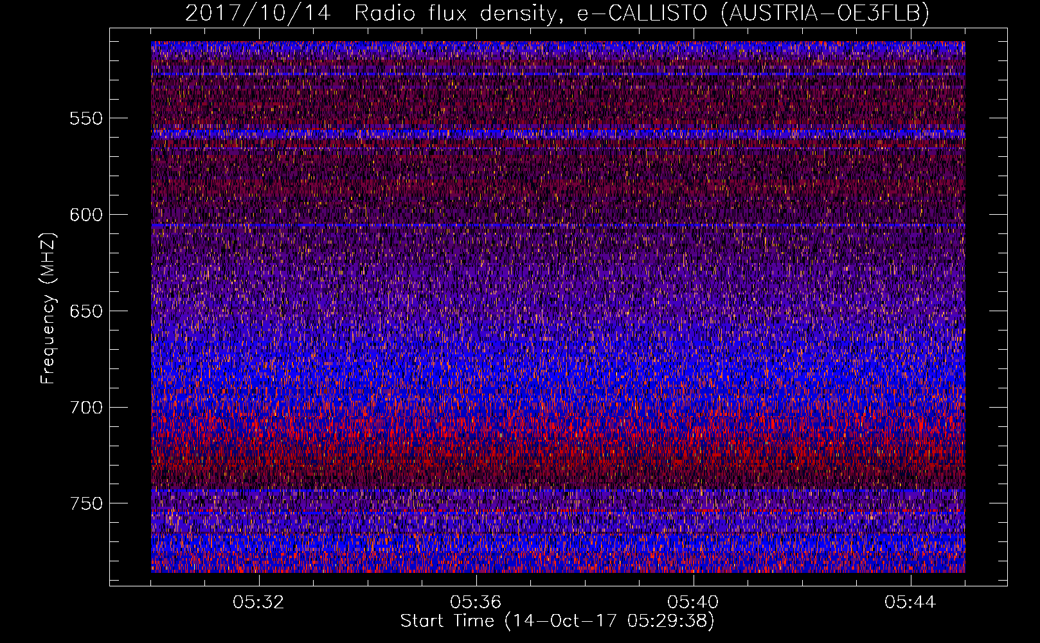The height and width of the screenshot is (643, 1040).
Task: Pick the 05:40 time tick label
Action: click(693, 602)
